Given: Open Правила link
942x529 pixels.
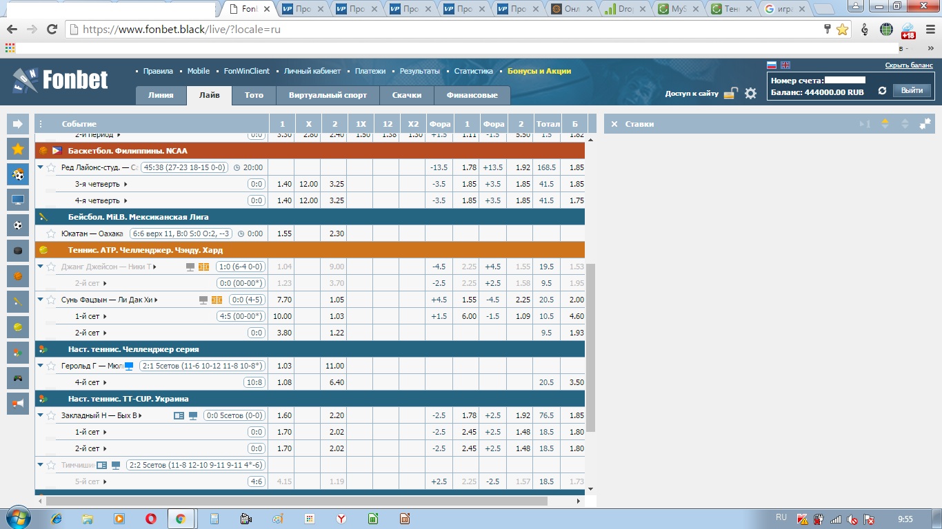Looking at the screenshot, I should tap(158, 71).
